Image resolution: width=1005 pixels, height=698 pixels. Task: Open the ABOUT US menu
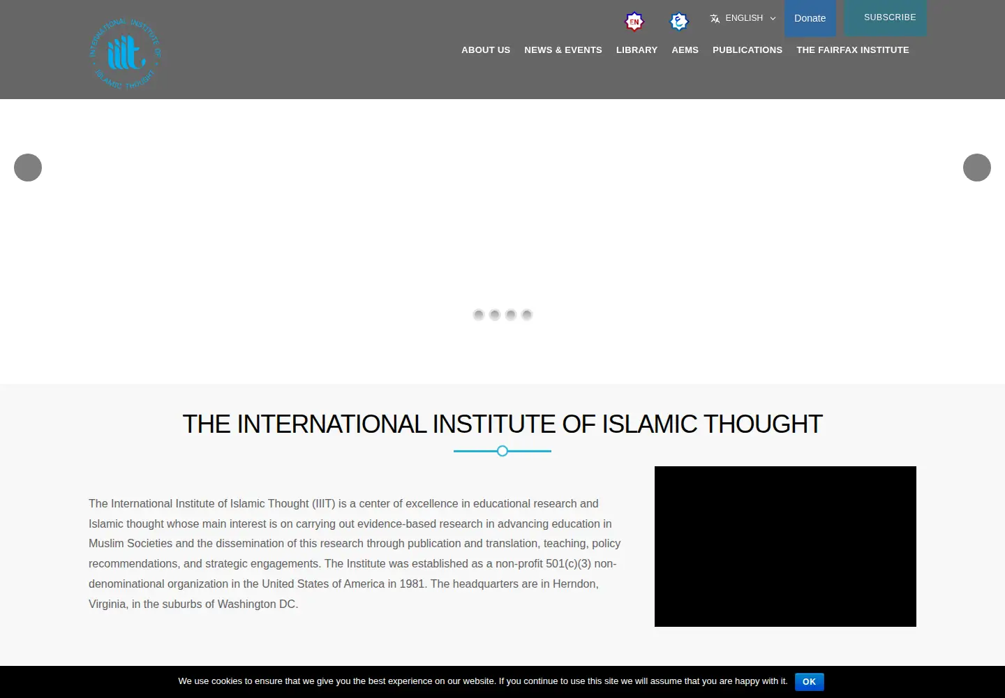pos(486,50)
